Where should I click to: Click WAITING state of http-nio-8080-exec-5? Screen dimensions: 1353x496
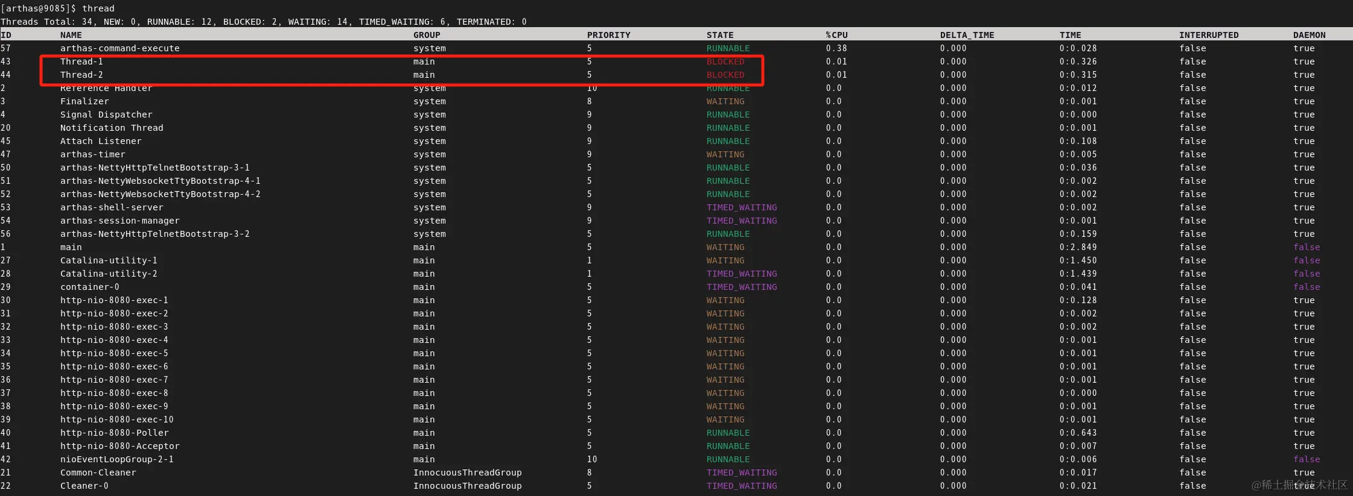coord(725,353)
